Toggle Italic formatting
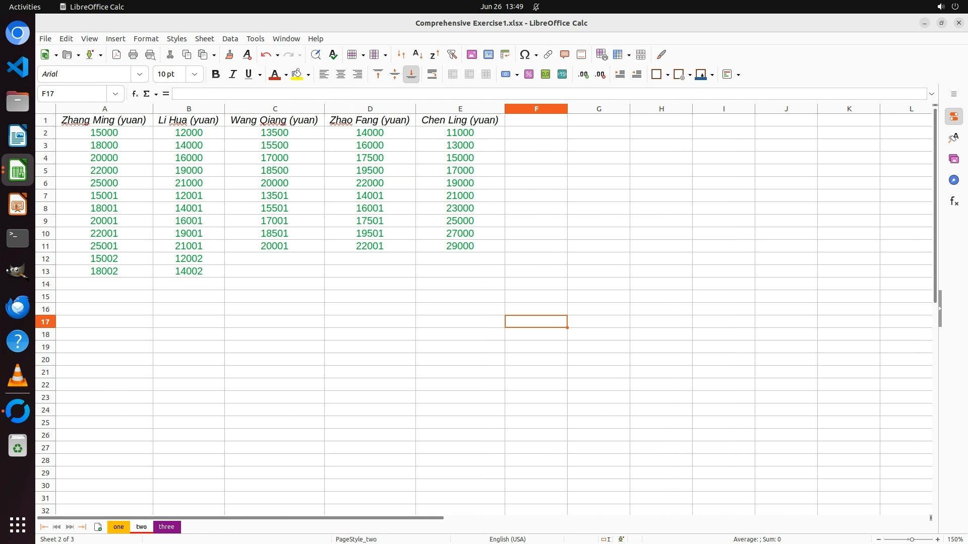The image size is (968, 544). [x=232, y=75]
